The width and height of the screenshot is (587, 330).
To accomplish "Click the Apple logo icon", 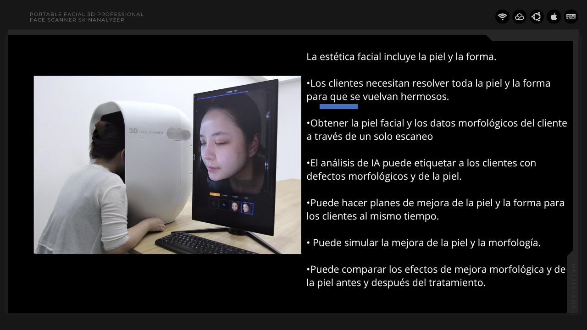I will tap(554, 17).
